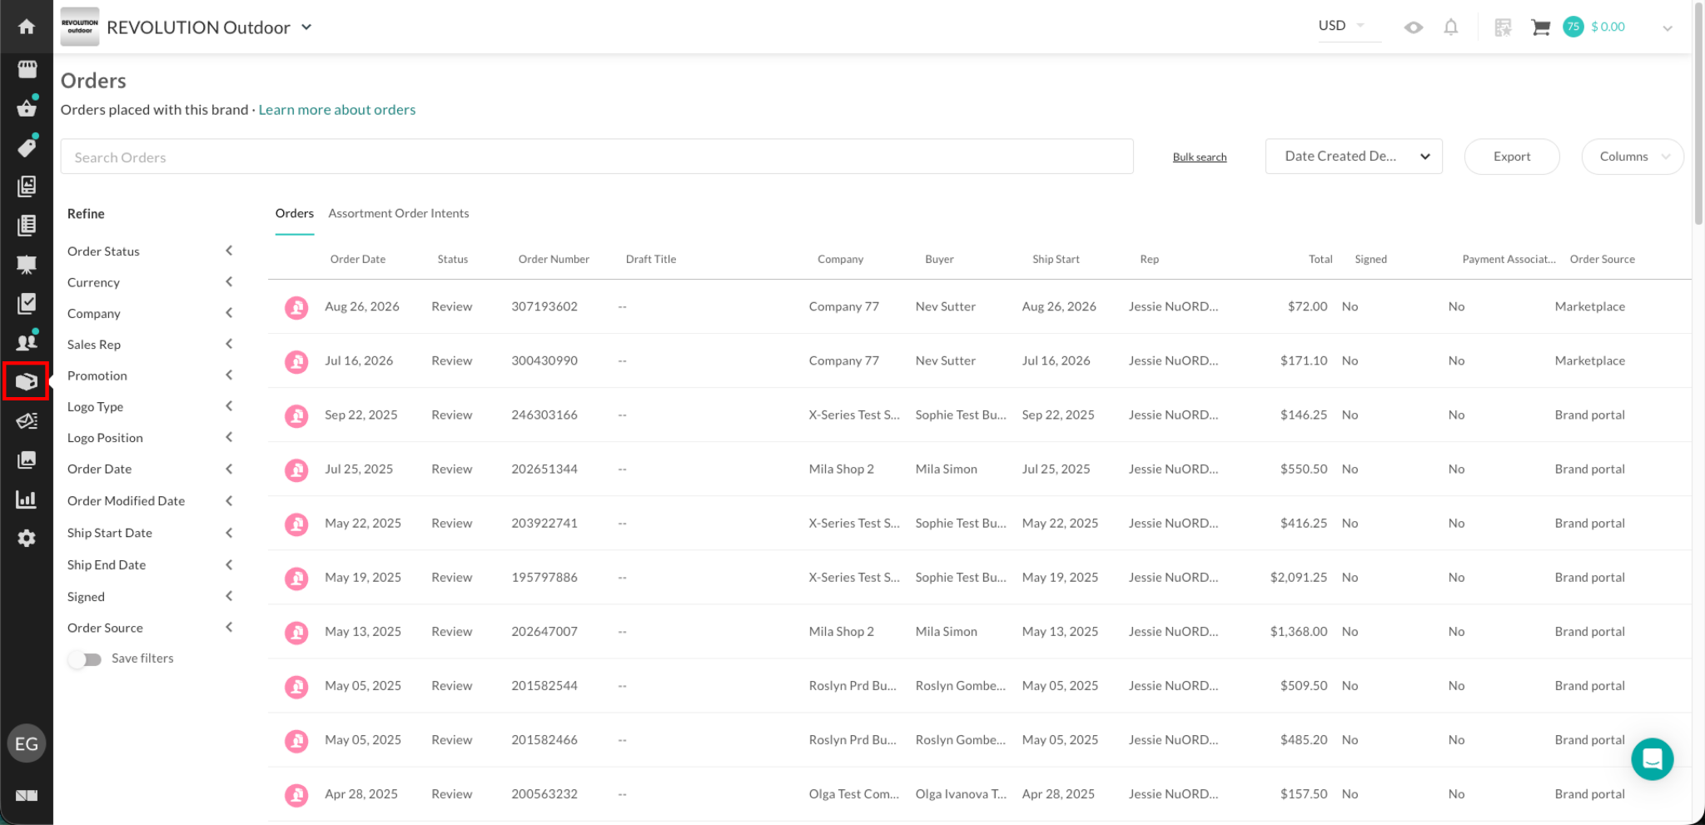Toggle the eye visibility icon in header

1413,27
